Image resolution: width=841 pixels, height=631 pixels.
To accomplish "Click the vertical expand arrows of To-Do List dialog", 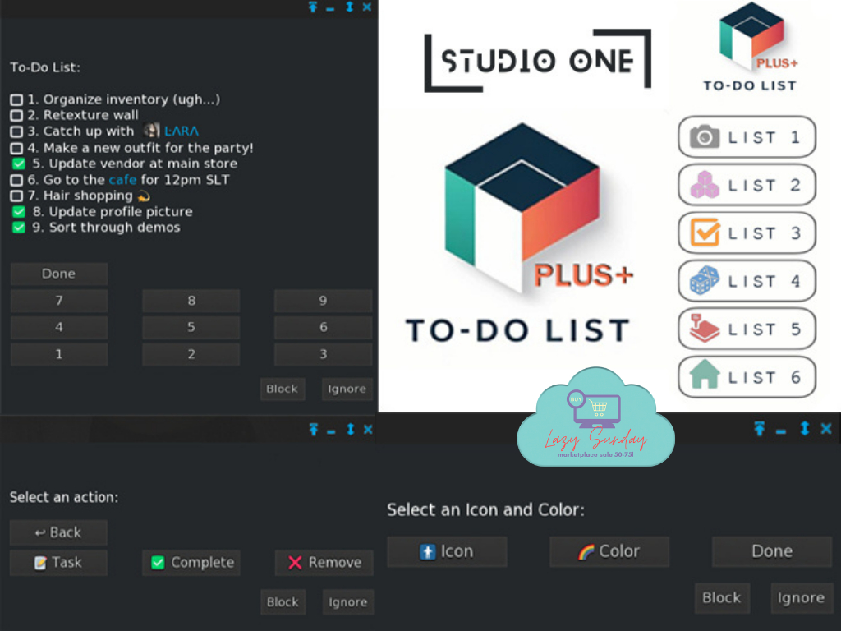I will point(349,7).
